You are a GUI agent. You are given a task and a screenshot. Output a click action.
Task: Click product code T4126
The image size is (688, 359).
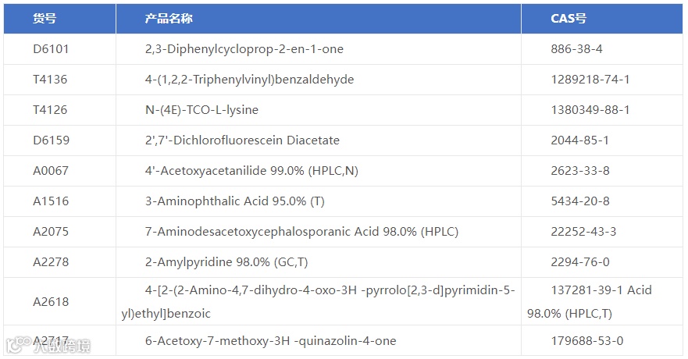[x=50, y=110]
